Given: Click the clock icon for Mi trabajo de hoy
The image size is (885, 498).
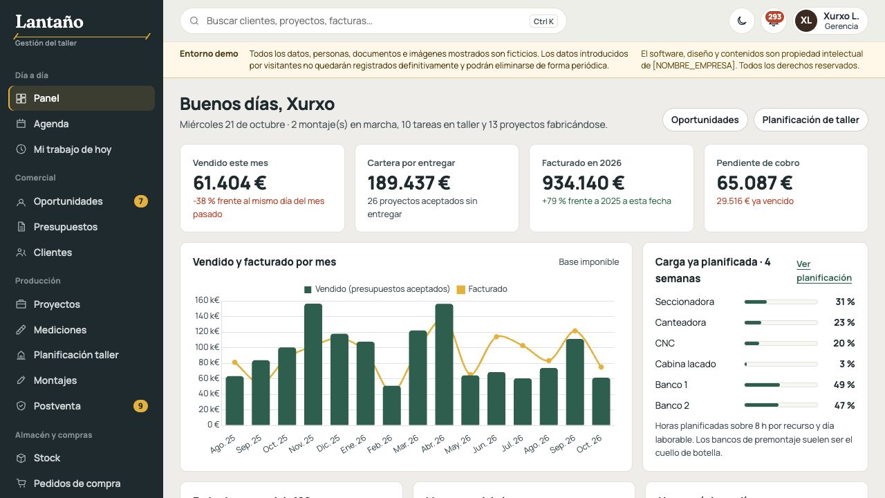Looking at the screenshot, I should point(21,149).
